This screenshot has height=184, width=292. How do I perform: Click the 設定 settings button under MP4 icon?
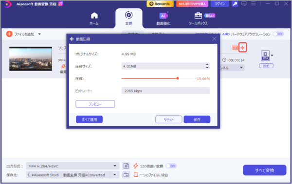tap(266, 66)
